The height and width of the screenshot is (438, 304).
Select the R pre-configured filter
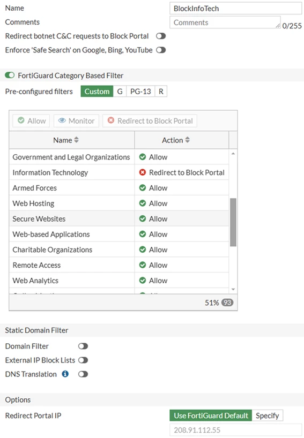click(161, 92)
